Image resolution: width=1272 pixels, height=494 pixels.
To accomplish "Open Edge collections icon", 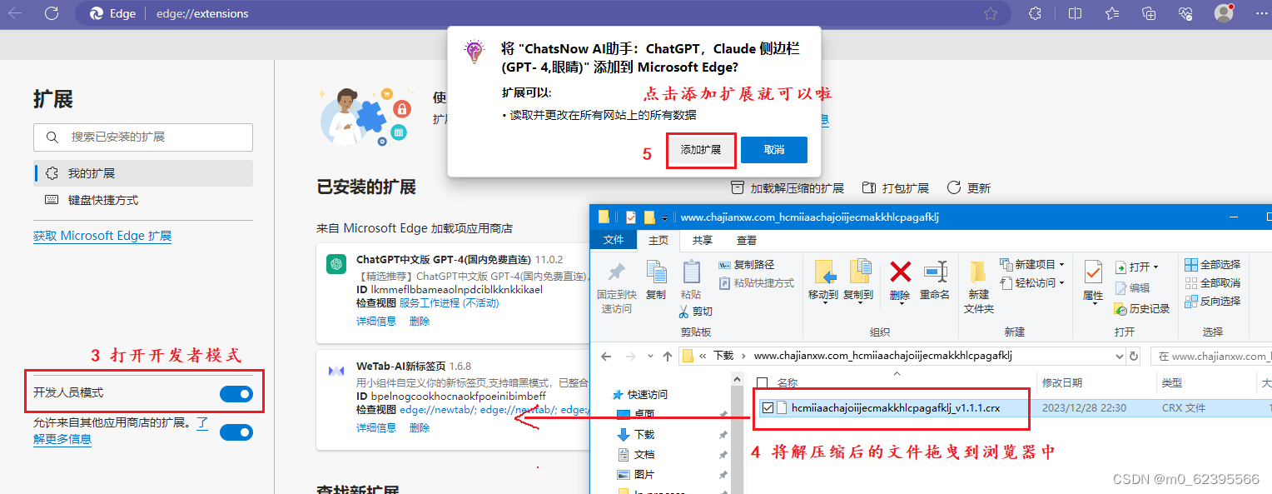I will coord(1149,13).
